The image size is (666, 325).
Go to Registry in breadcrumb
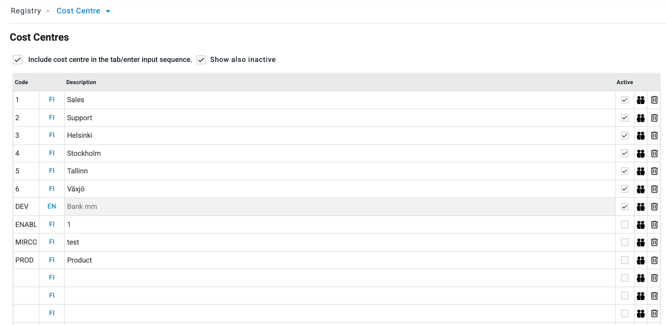click(x=26, y=11)
